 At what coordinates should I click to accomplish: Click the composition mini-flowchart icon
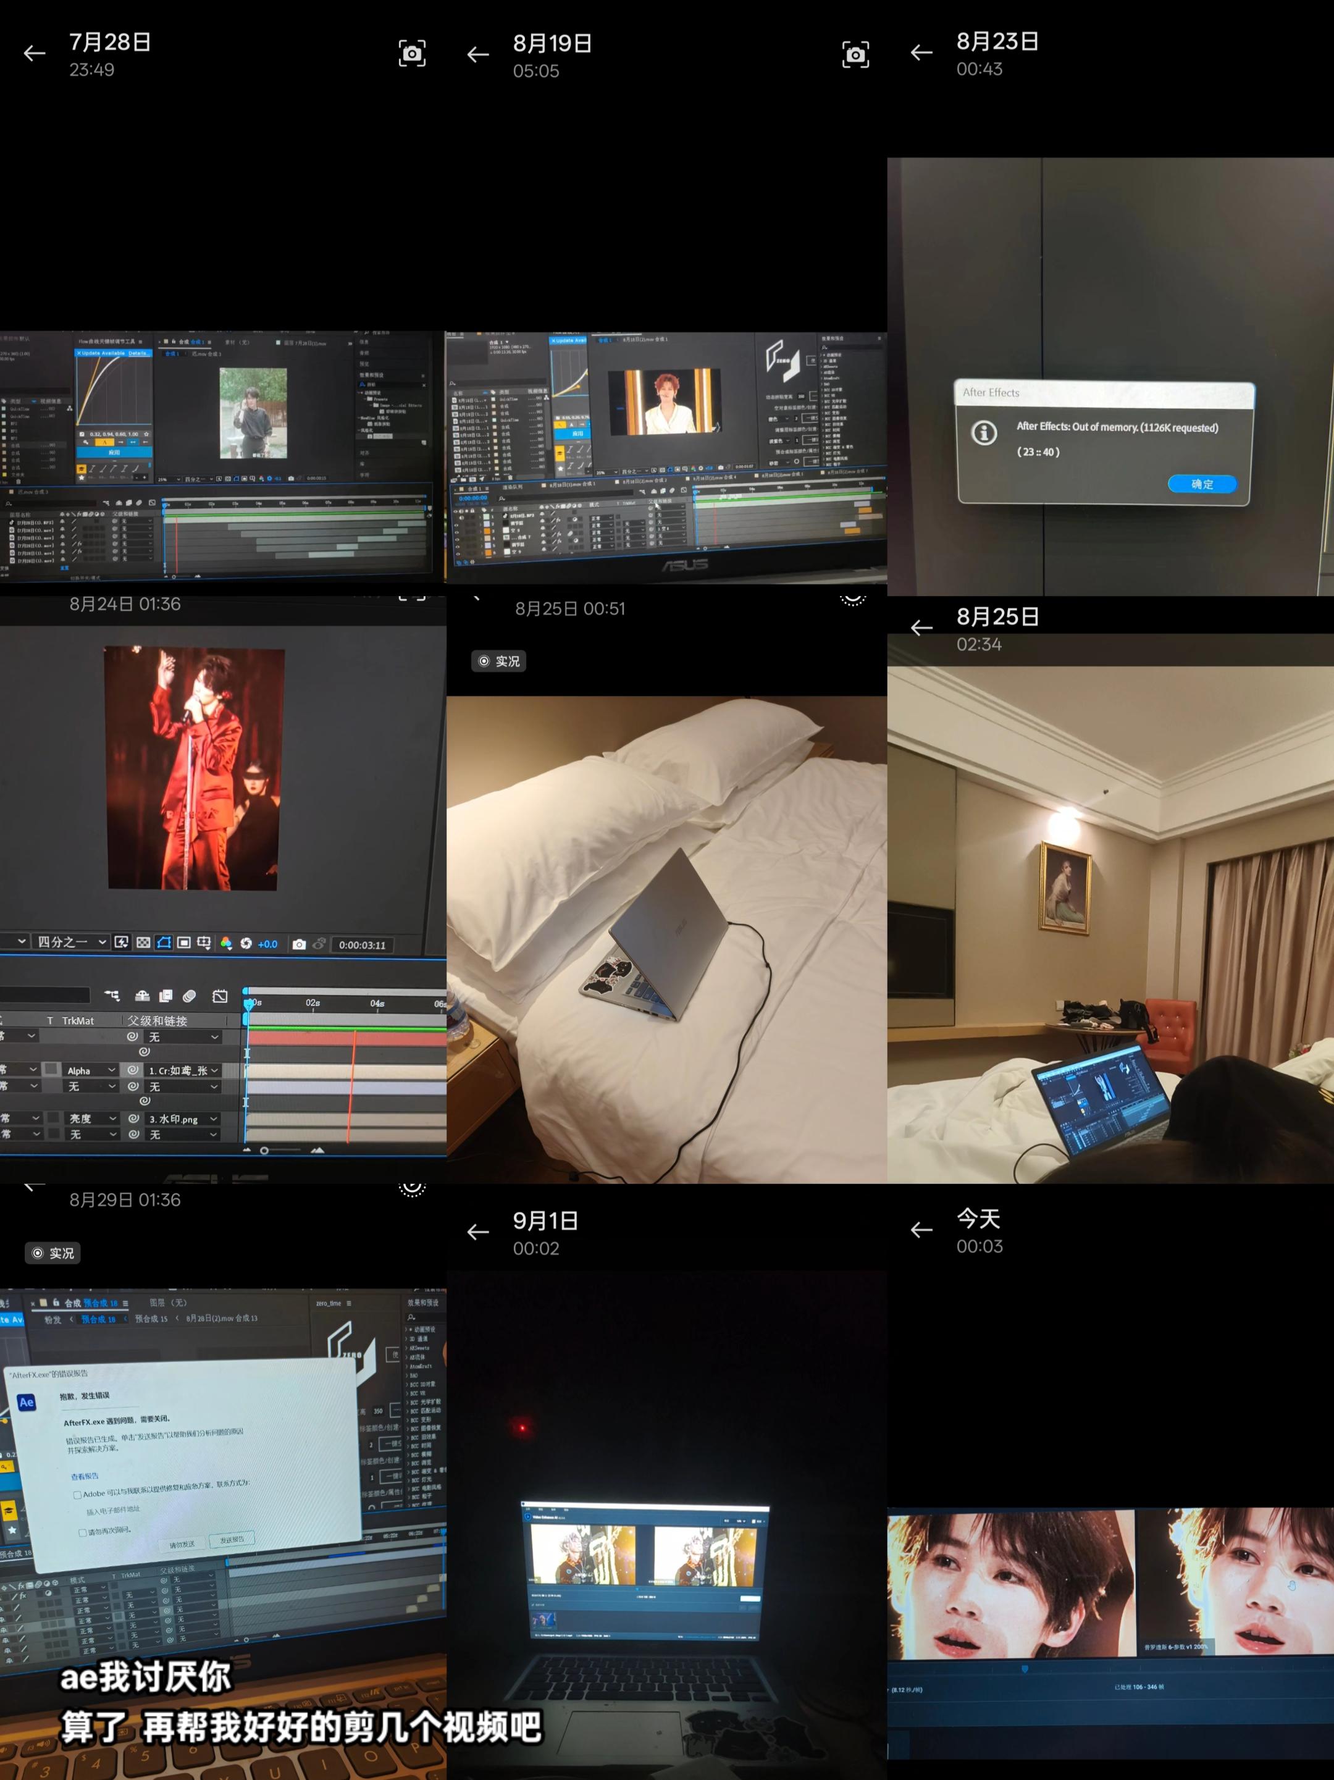tap(112, 996)
